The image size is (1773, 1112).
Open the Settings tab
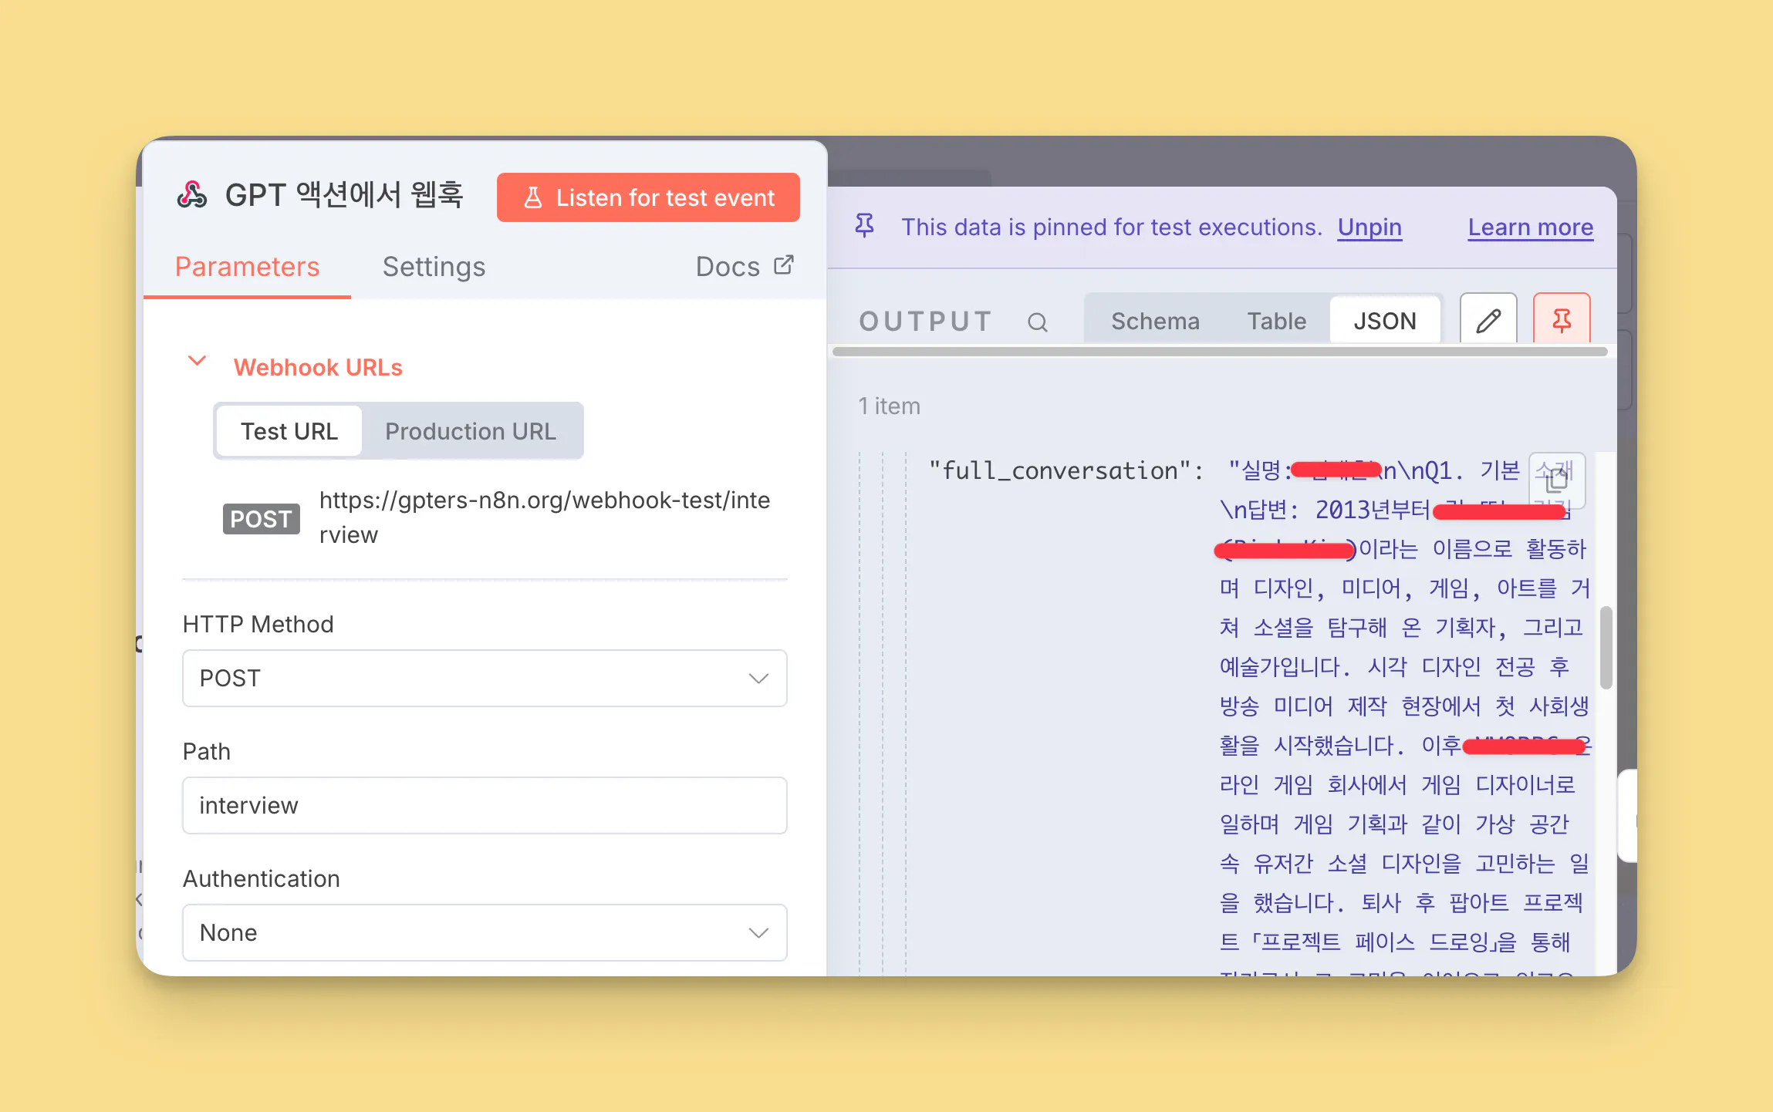(434, 267)
